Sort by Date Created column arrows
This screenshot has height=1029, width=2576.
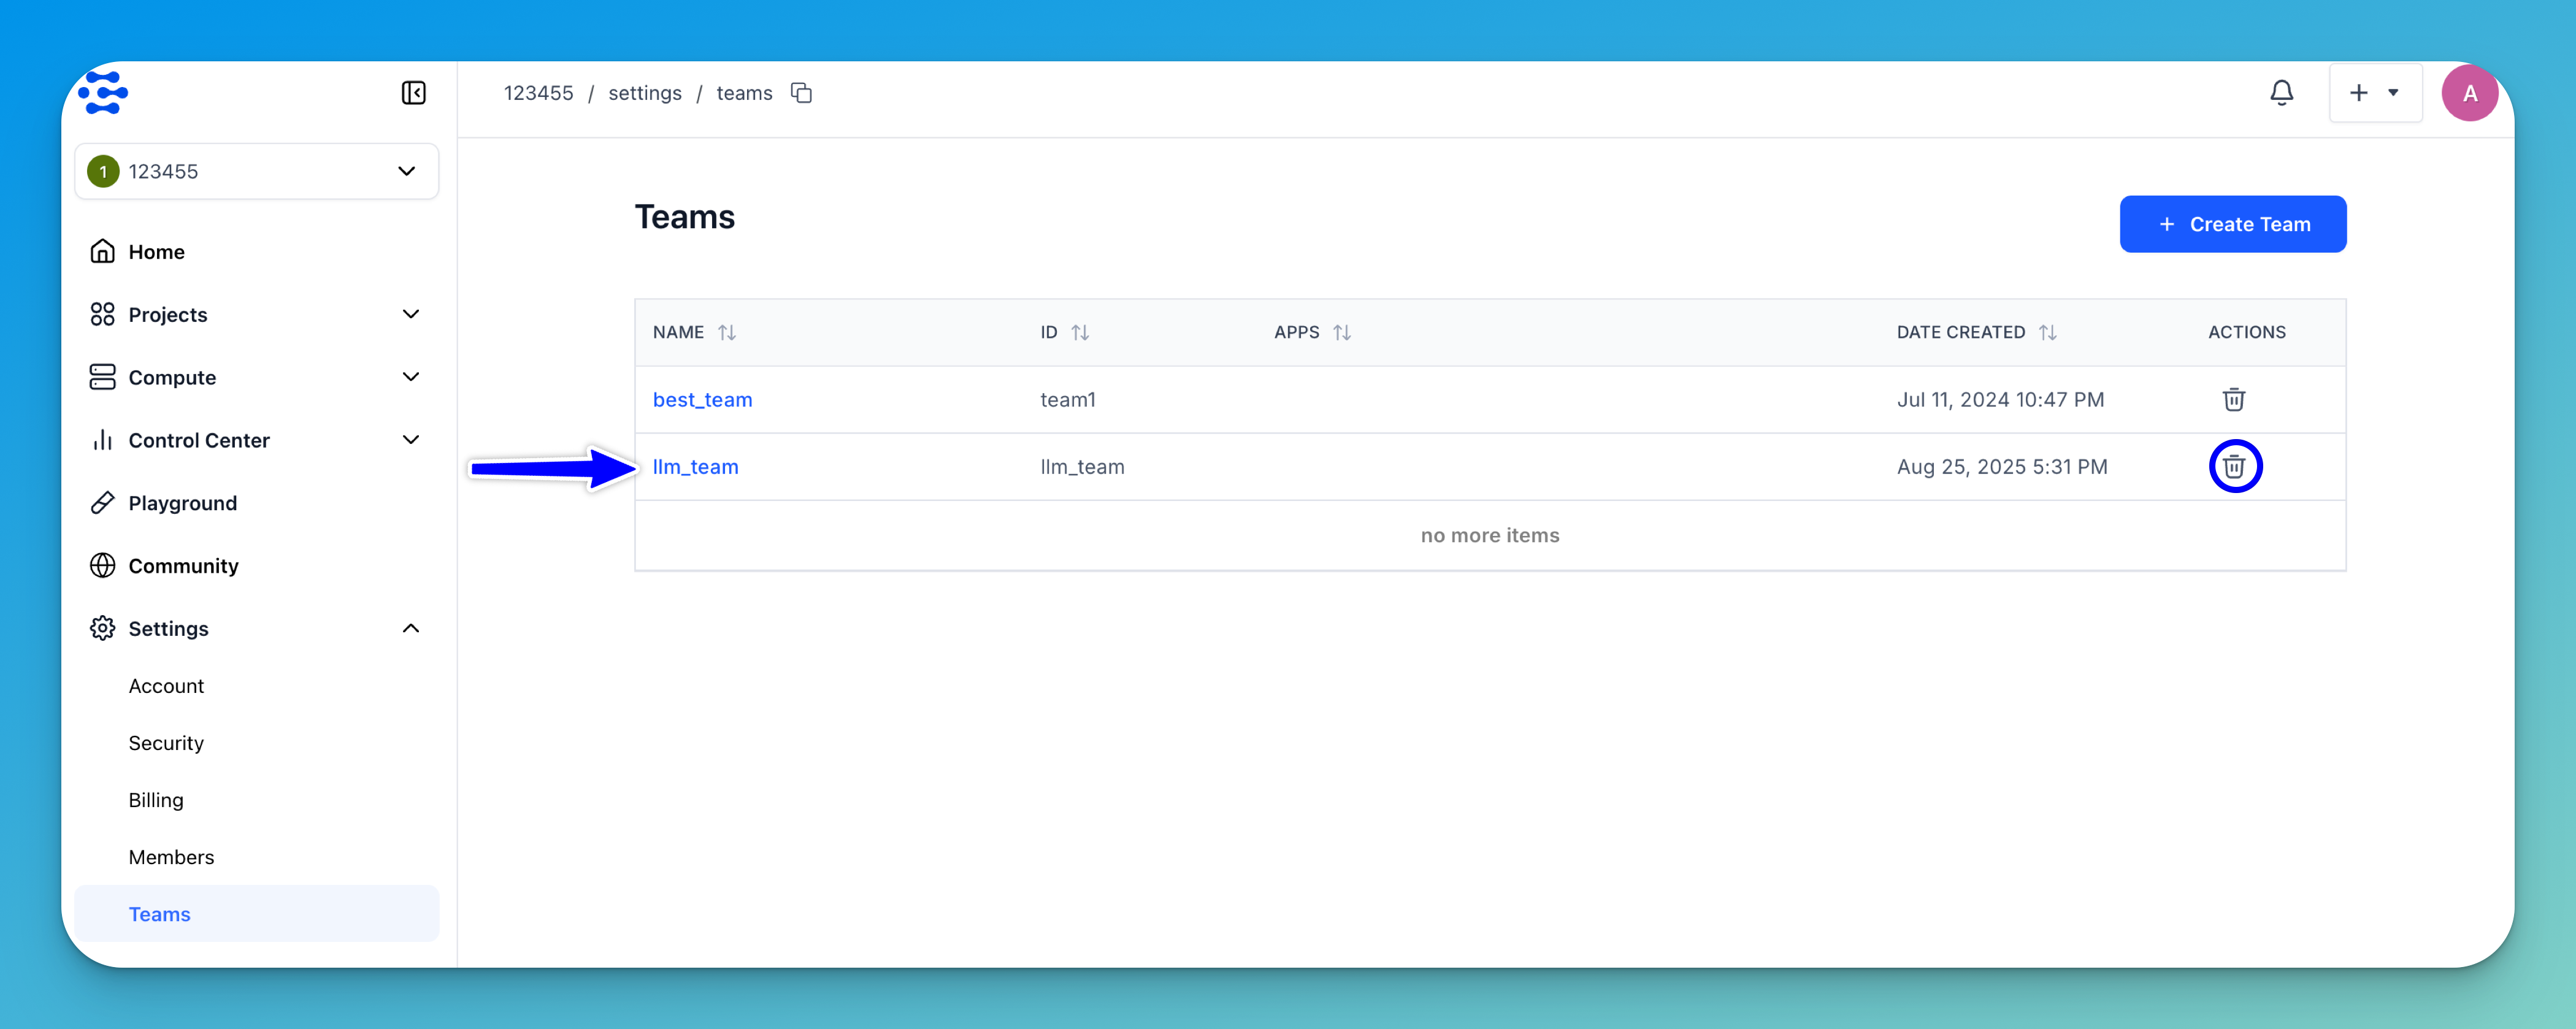[x=2047, y=332]
